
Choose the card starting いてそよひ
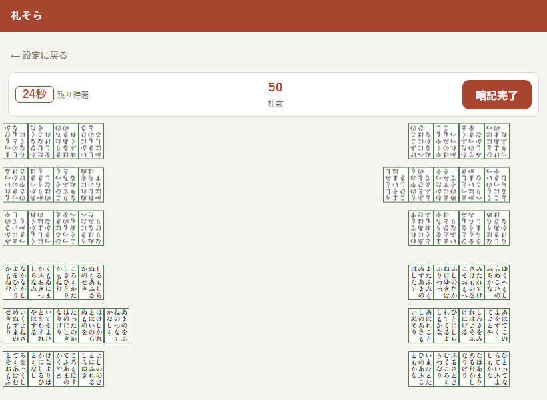[x=41, y=326]
